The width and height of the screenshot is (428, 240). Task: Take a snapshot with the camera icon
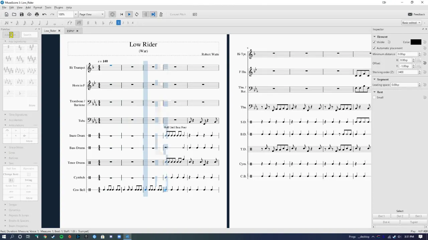click(x=195, y=14)
